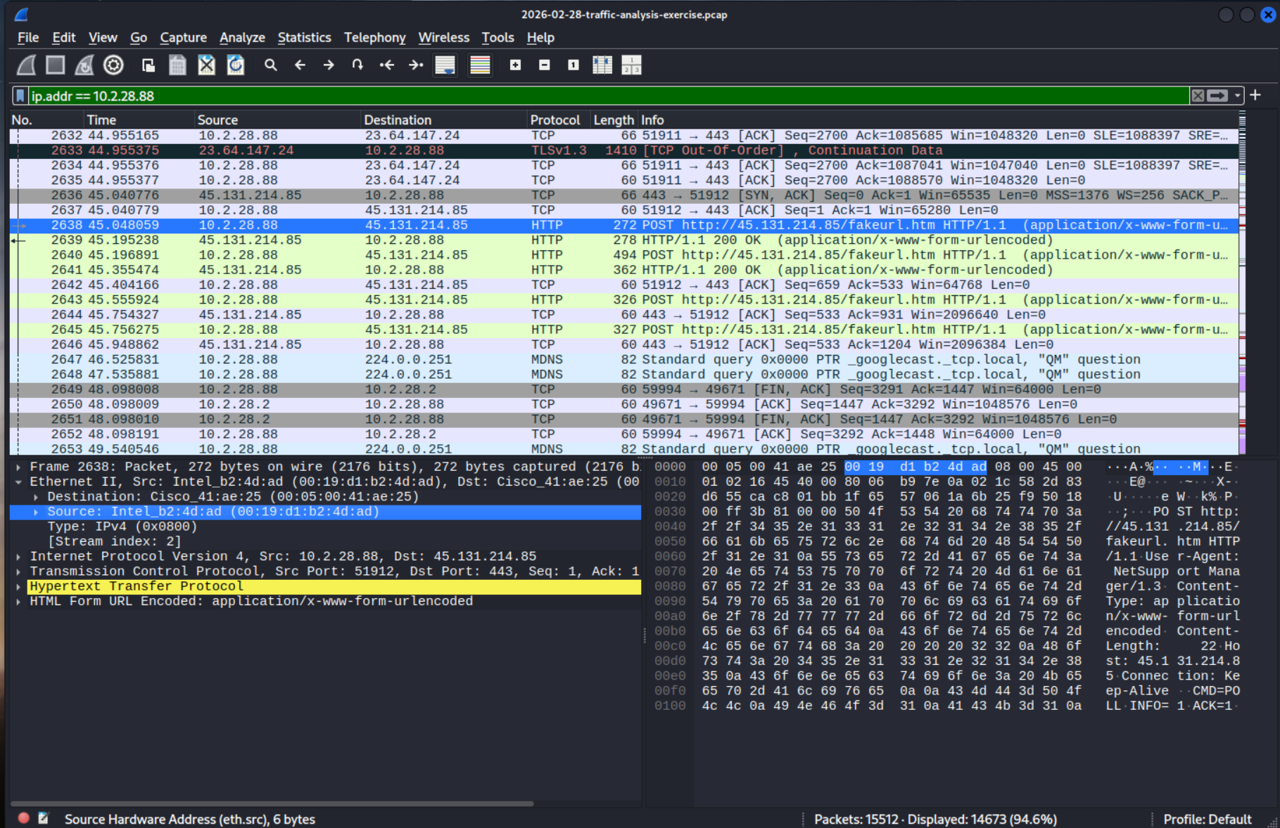Apply the display filter arrow
Viewport: 1280px width, 828px height.
[x=1217, y=96]
